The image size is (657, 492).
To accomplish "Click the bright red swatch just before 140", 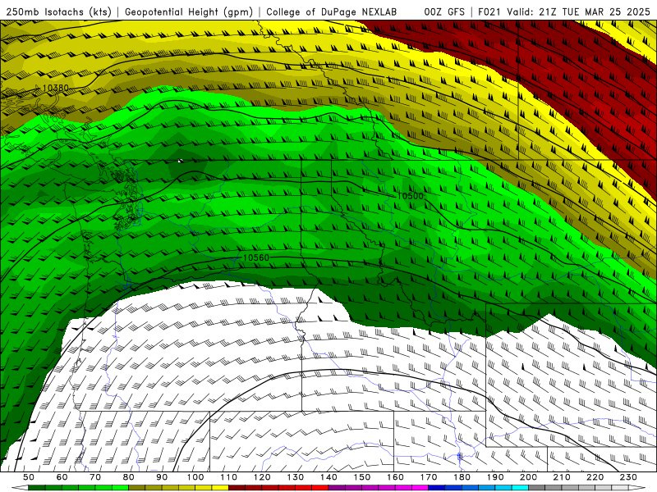I will 320,488.
